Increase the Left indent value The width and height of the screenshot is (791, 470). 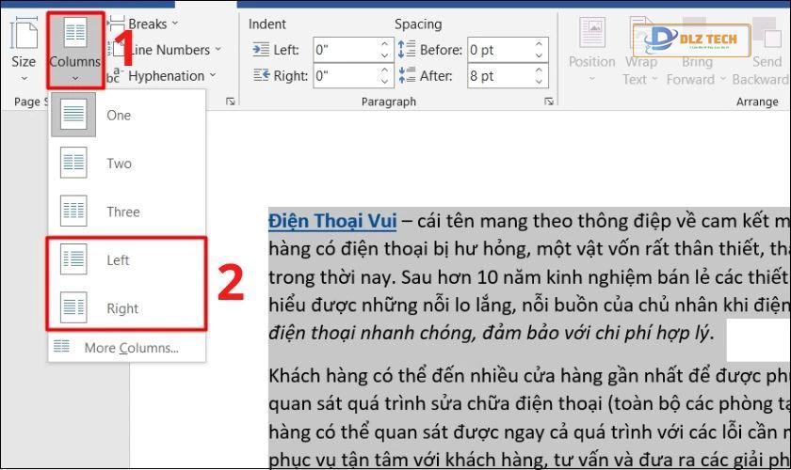pyautogui.click(x=385, y=44)
